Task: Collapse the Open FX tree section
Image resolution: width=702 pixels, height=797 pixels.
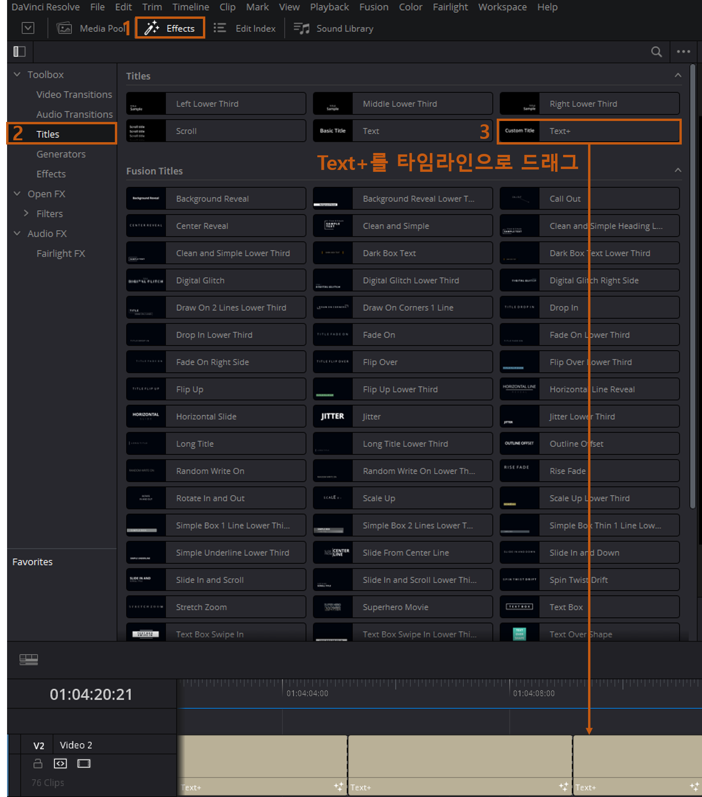Action: point(17,193)
